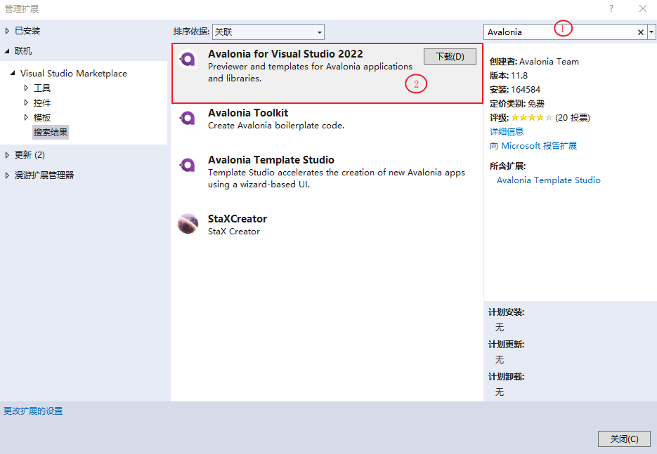Click the 安装: 164584 text

point(515,90)
